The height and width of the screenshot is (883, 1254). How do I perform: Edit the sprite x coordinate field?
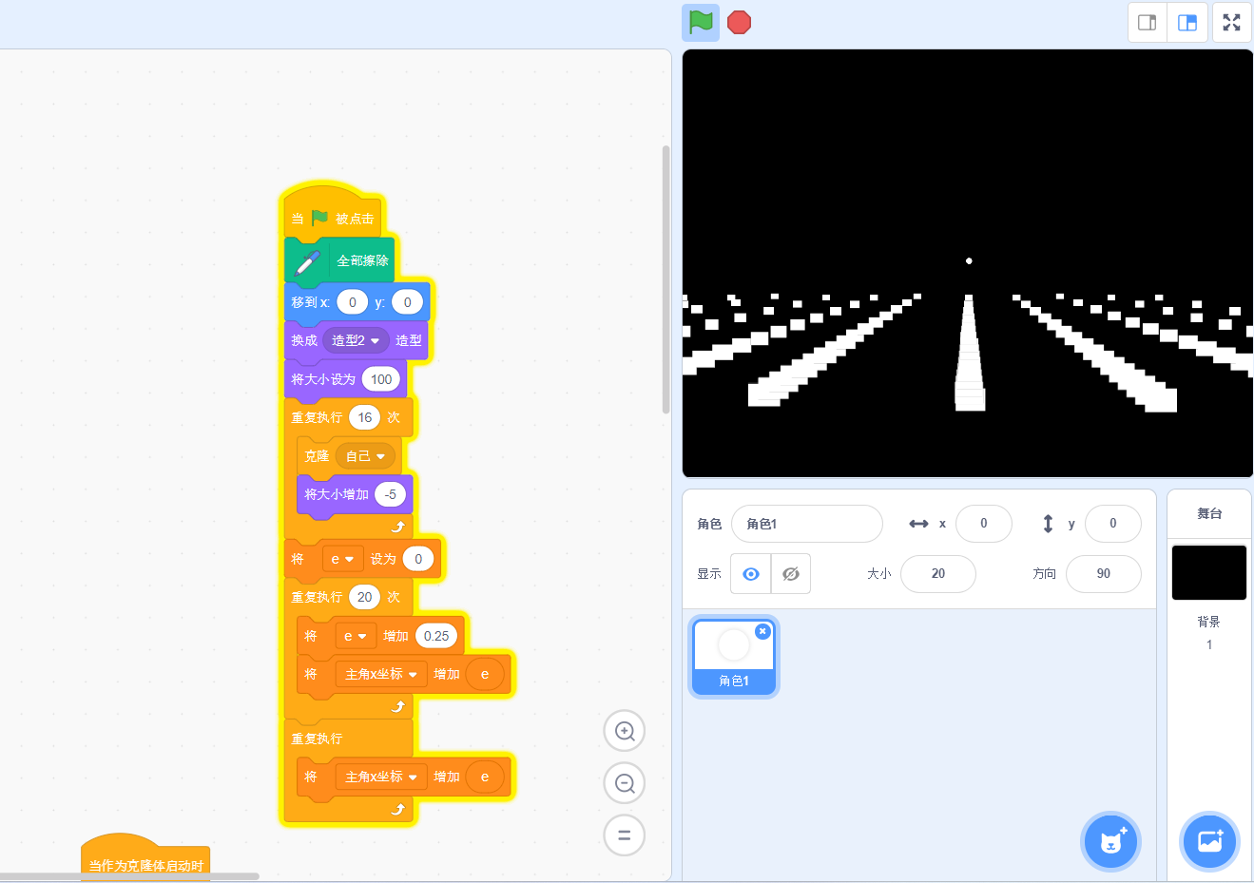(x=983, y=523)
